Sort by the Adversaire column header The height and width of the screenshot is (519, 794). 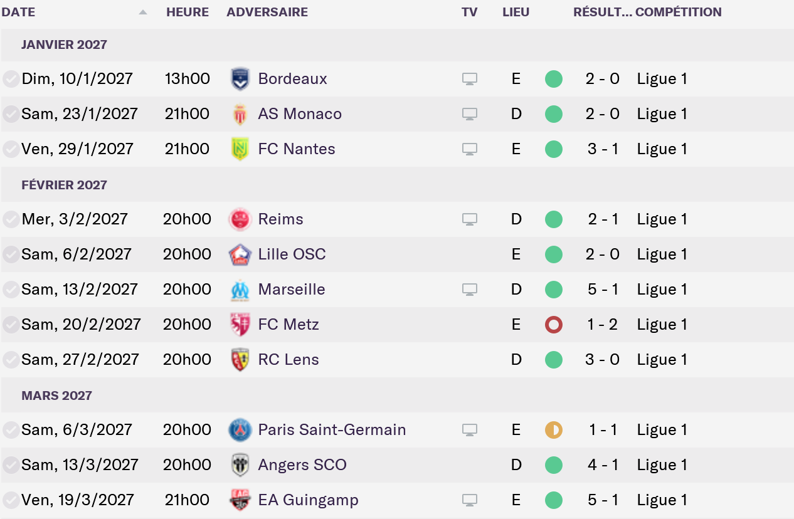[267, 12]
